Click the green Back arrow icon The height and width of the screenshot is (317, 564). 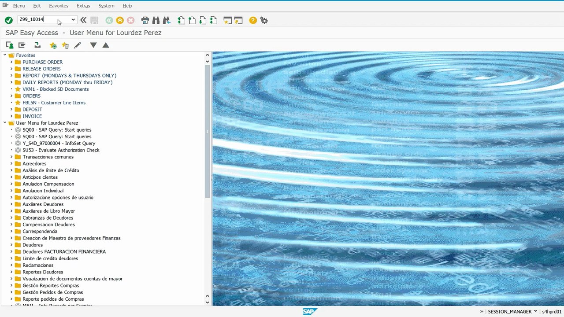click(109, 20)
